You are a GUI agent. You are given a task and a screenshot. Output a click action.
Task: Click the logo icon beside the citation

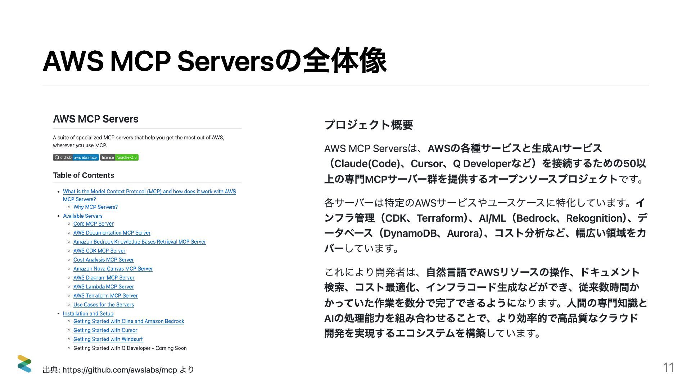(x=24, y=364)
